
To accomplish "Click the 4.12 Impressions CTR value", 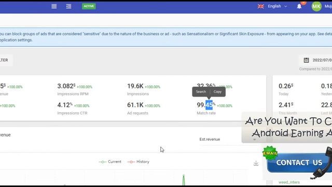I will [65, 105].
